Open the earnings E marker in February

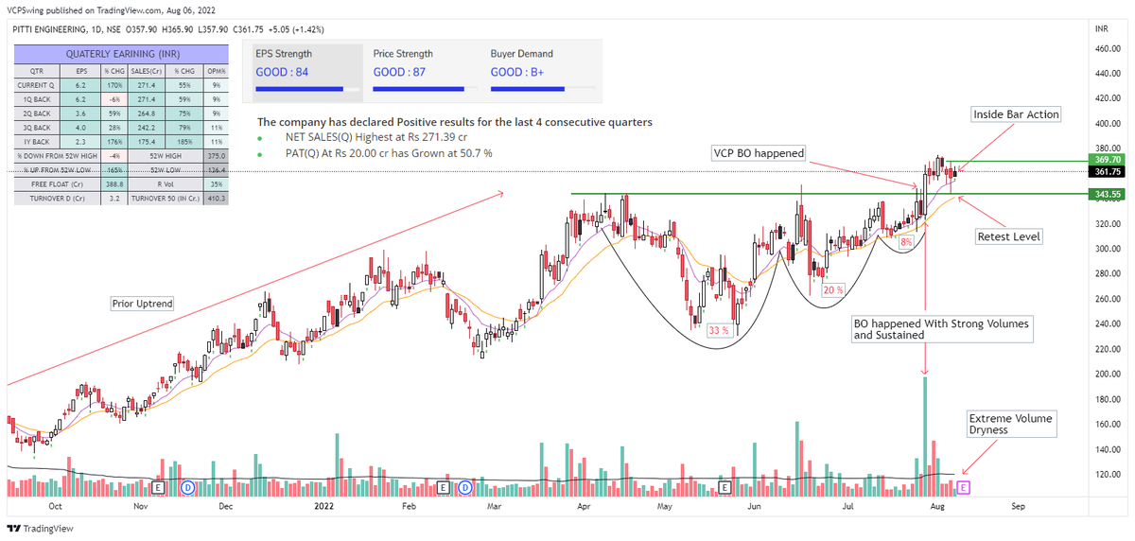443,487
